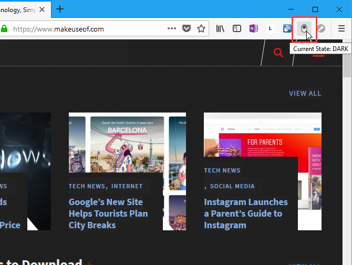Toggle the dark mode extension switch
The height and width of the screenshot is (265, 352).
(304, 28)
